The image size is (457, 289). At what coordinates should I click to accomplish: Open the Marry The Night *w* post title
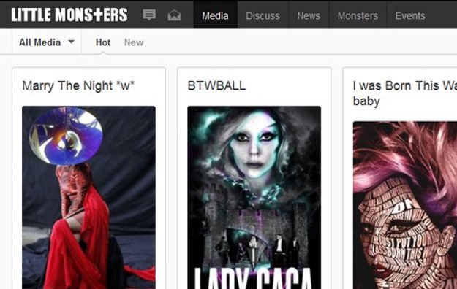pos(78,86)
